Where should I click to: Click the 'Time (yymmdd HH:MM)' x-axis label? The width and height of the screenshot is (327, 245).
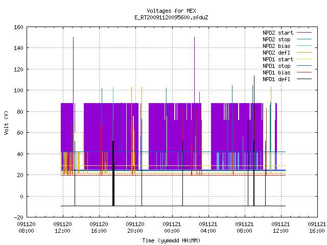pos(171,240)
